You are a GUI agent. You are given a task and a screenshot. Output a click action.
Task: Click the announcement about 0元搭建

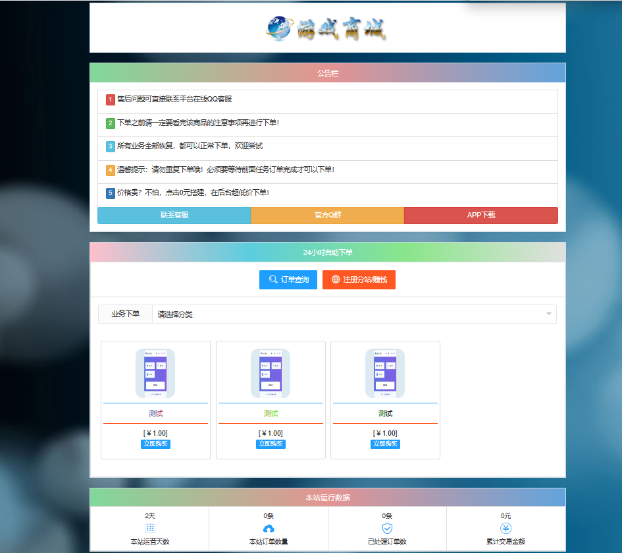click(193, 192)
